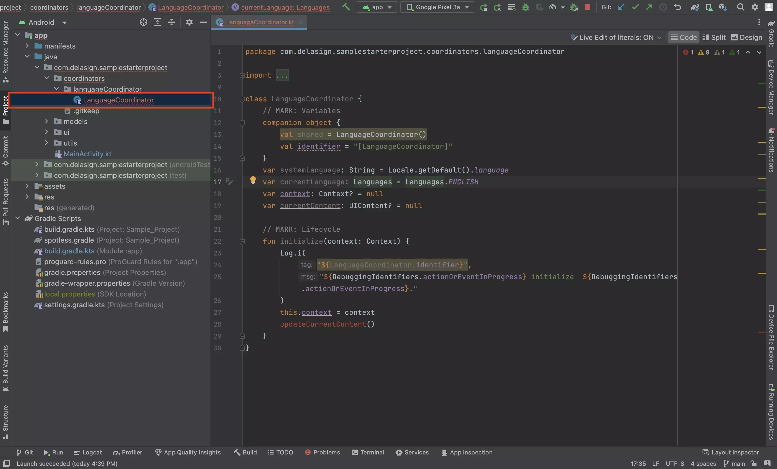777x469 pixels.
Task: Open the Logcat tool window
Action: 88,452
